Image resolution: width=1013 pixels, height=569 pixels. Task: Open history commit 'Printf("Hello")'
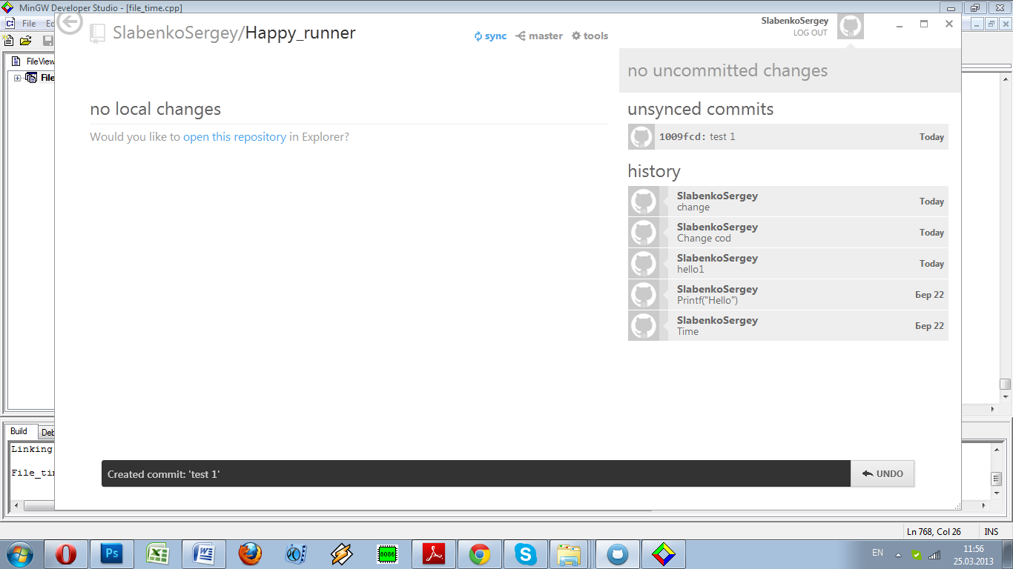[x=788, y=295]
